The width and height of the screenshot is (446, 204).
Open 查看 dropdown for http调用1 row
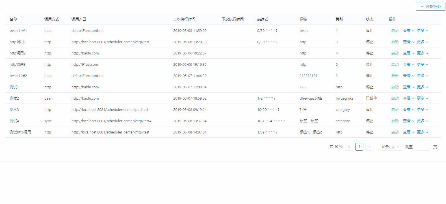(x=408, y=42)
